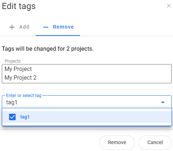
Task: Click the Projects field label
Action: click(13, 61)
